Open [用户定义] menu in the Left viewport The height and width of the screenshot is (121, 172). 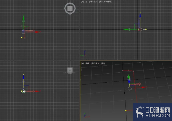(94, 2)
